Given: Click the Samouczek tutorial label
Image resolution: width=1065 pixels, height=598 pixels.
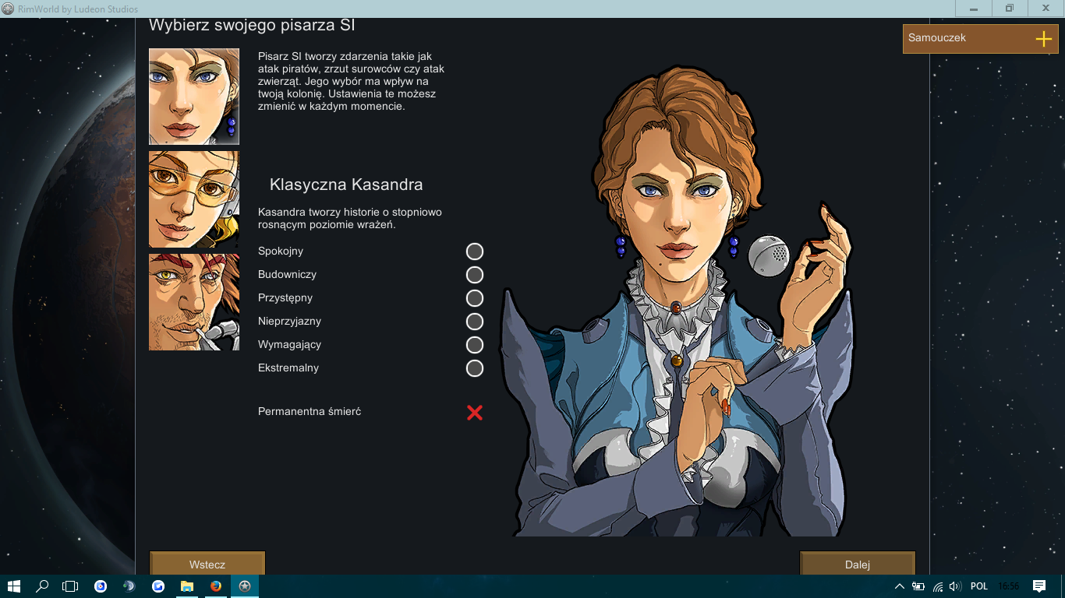Looking at the screenshot, I should [x=937, y=37].
